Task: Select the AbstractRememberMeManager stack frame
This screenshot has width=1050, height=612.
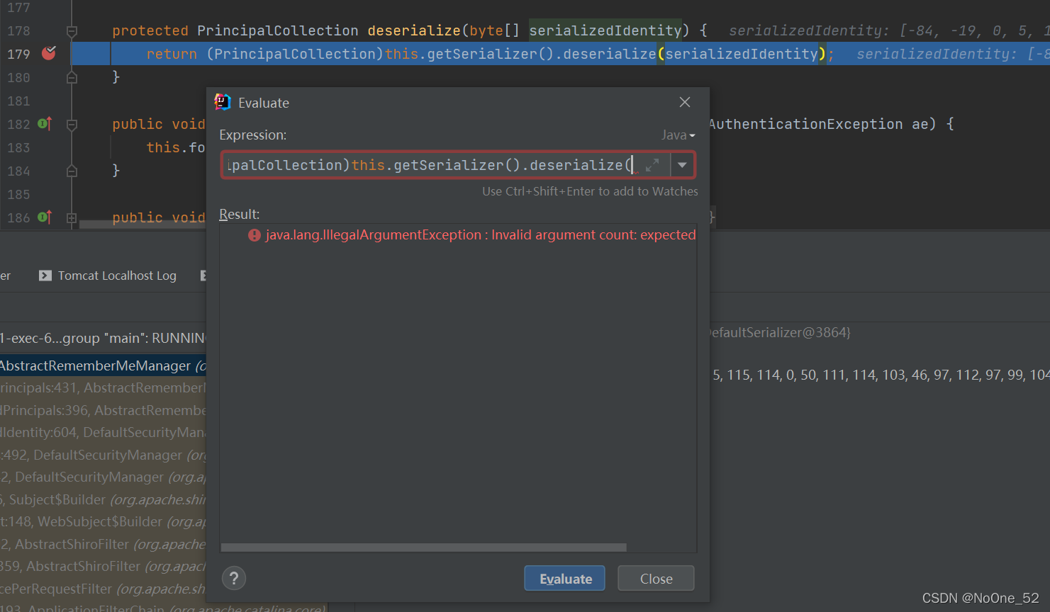Action: (x=103, y=365)
